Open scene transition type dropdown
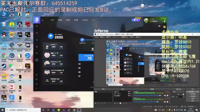 point(178,92)
